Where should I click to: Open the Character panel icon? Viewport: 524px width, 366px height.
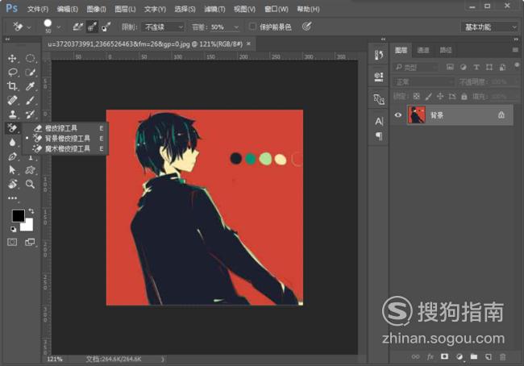[379, 121]
